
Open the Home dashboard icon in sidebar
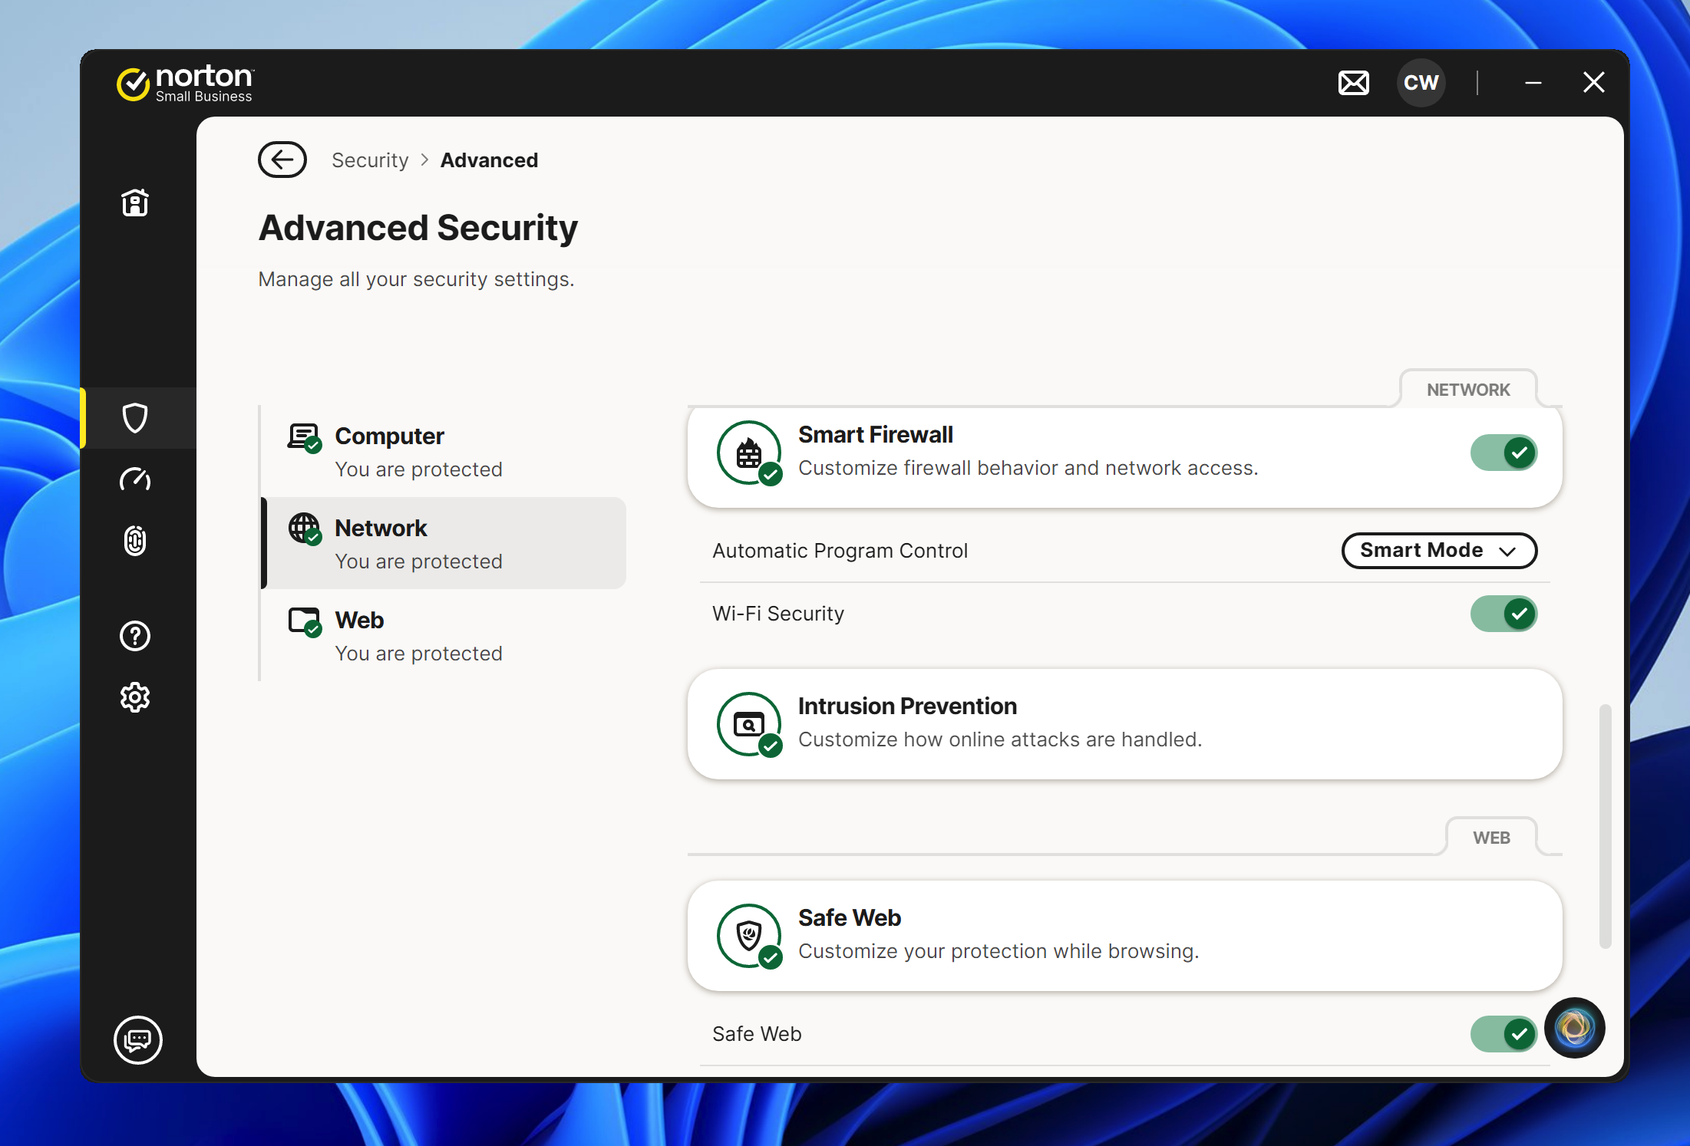(x=135, y=203)
